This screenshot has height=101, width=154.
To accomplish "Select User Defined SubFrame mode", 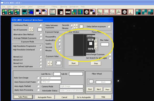I will point(41,66).
